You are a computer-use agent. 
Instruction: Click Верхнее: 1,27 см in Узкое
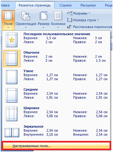[41, 75]
